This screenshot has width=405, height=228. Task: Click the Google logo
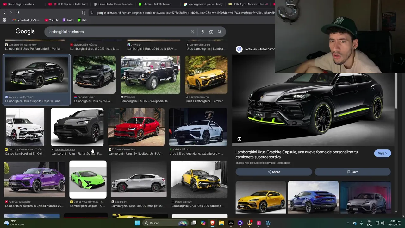25,32
